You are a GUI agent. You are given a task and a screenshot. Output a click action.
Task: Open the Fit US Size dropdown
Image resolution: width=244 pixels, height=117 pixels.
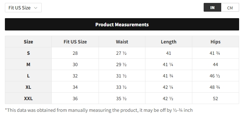(23, 7)
